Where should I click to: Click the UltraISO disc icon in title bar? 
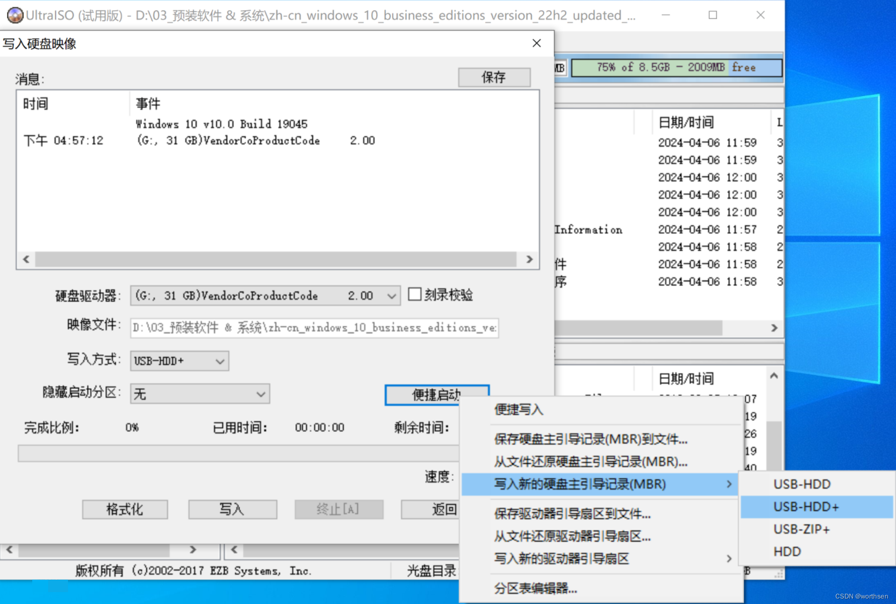(15, 15)
